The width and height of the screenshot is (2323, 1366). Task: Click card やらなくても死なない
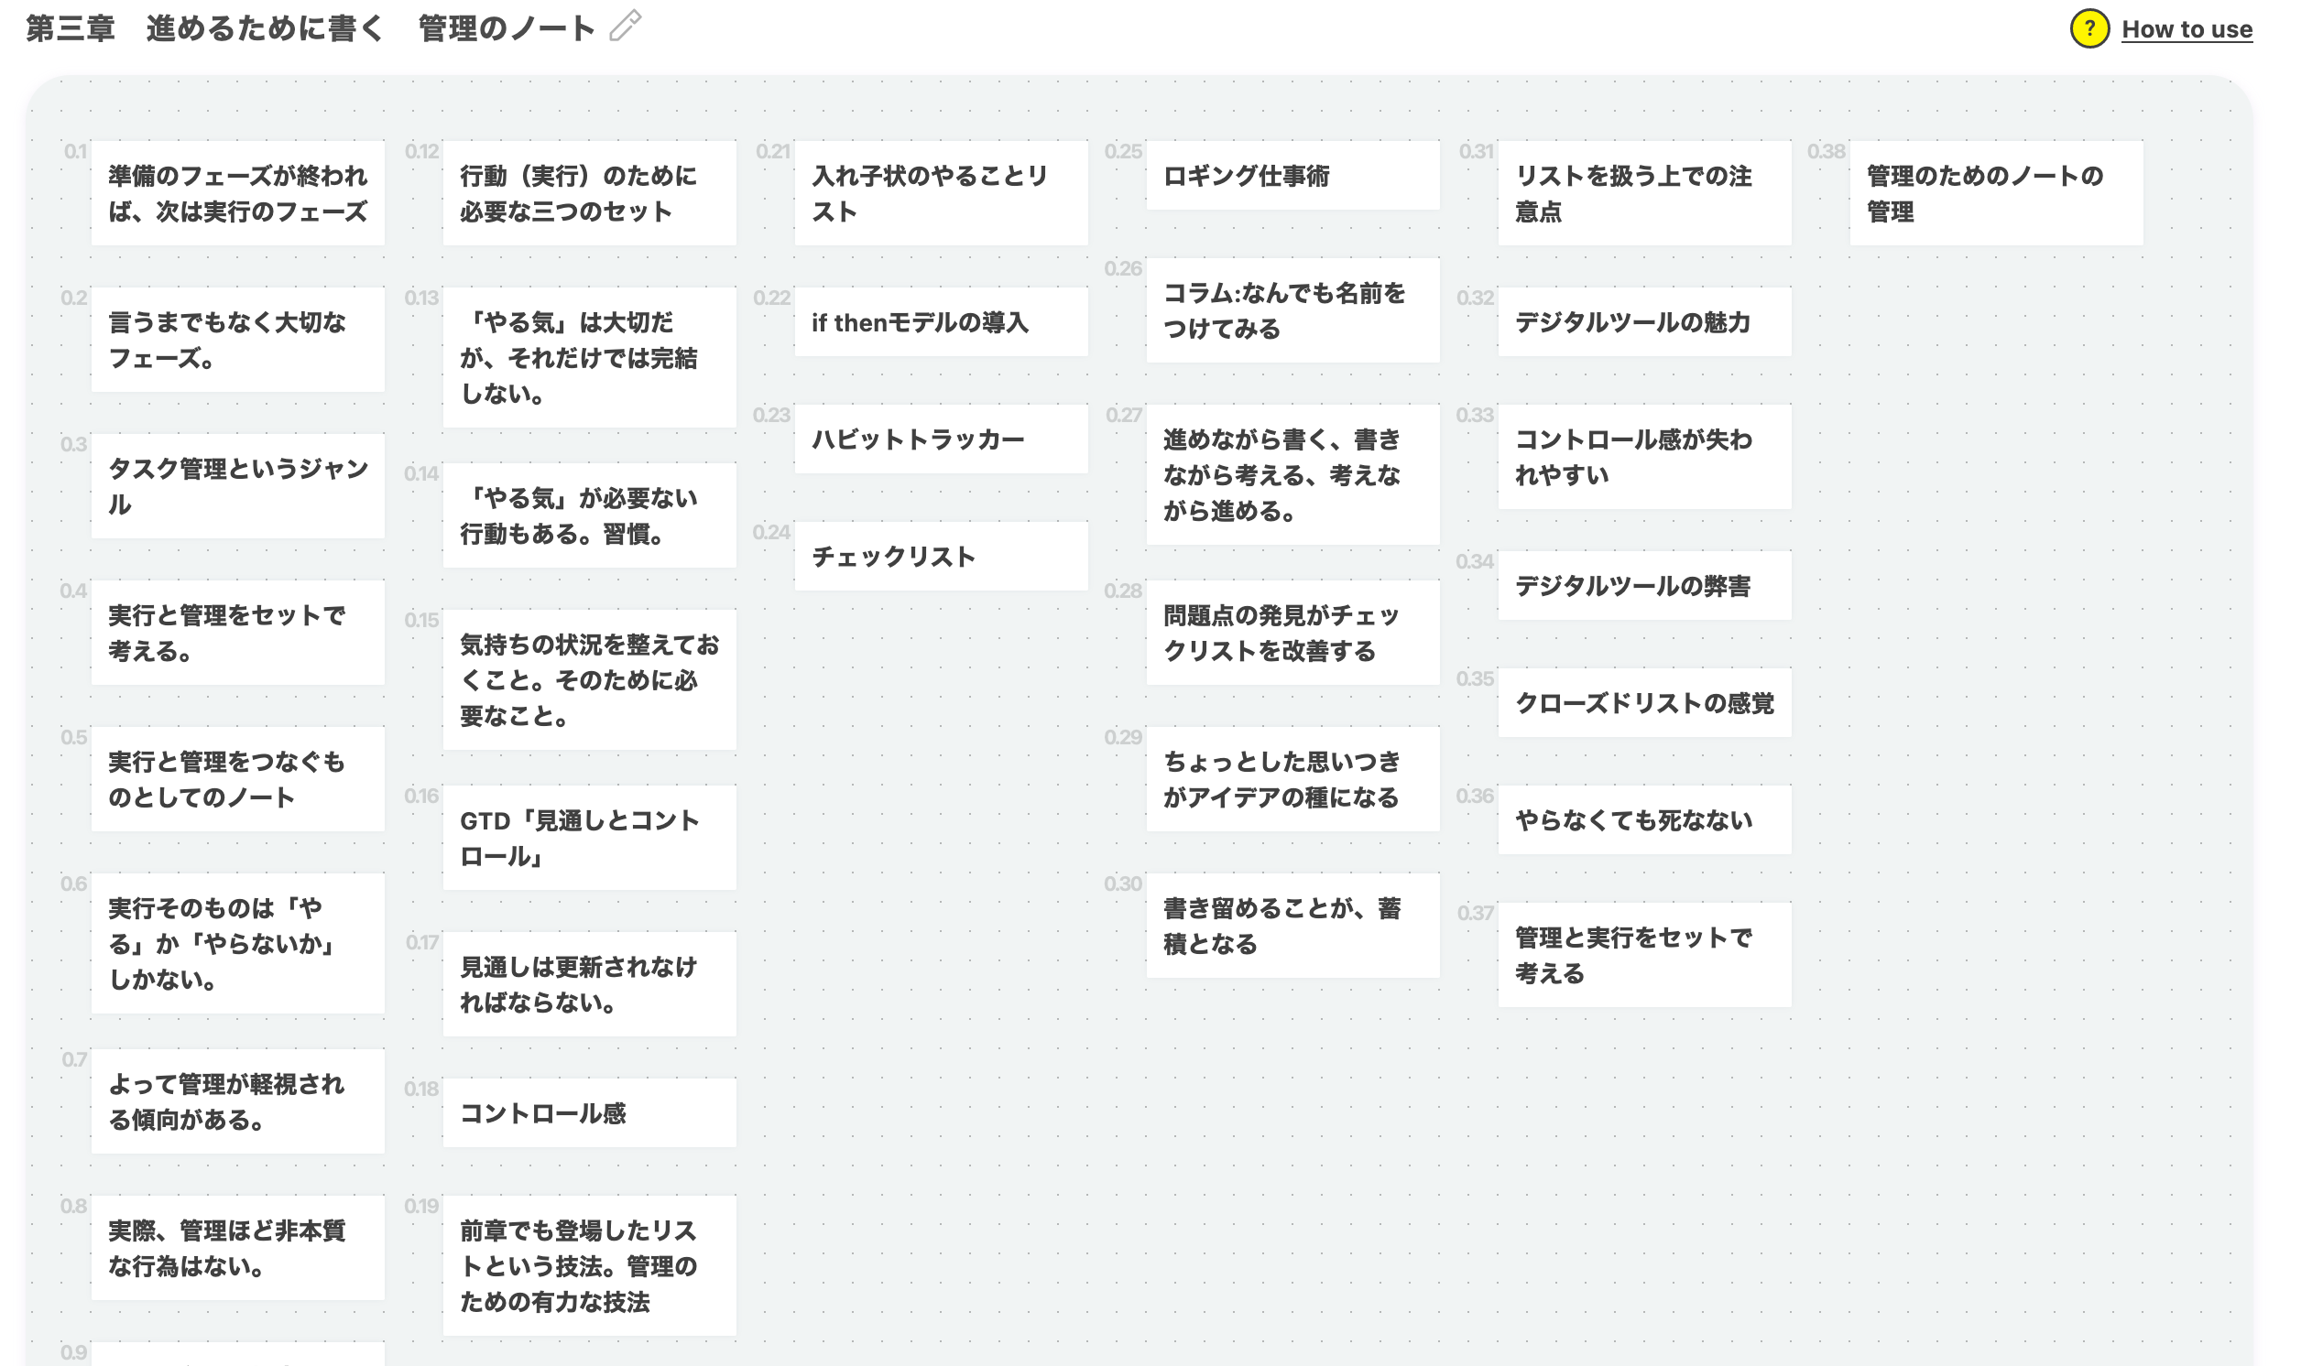click(x=1643, y=819)
